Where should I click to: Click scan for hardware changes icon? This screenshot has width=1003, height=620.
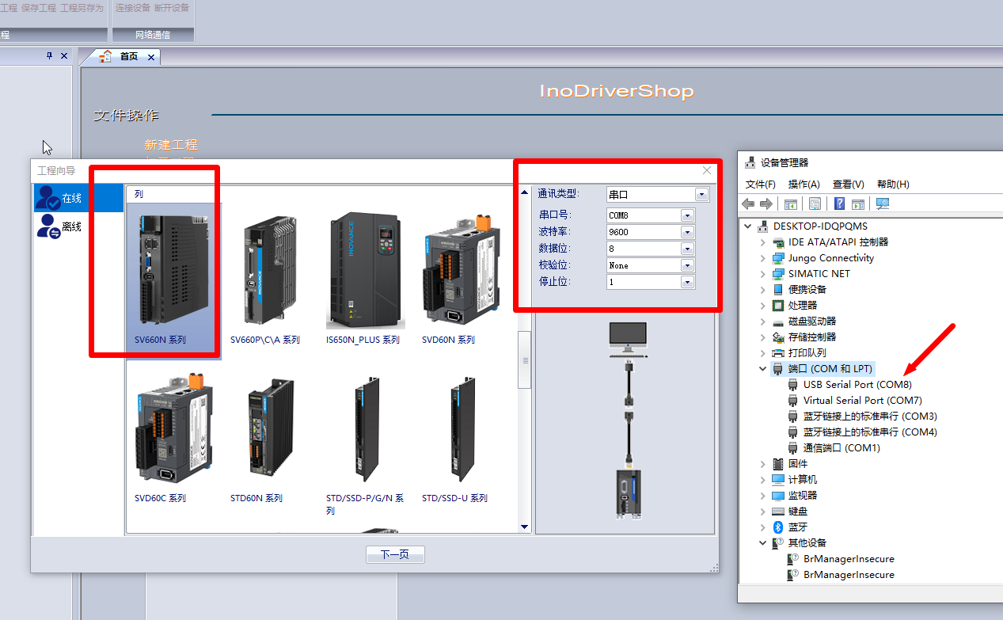coord(883,204)
